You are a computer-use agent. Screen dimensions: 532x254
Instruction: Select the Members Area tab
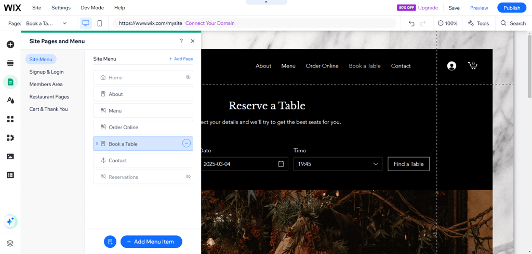(46, 84)
